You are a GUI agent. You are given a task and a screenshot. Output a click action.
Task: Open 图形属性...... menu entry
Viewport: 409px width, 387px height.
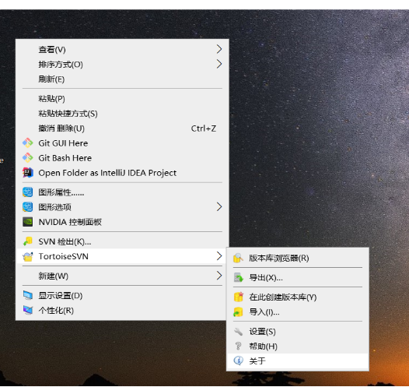coord(122,192)
